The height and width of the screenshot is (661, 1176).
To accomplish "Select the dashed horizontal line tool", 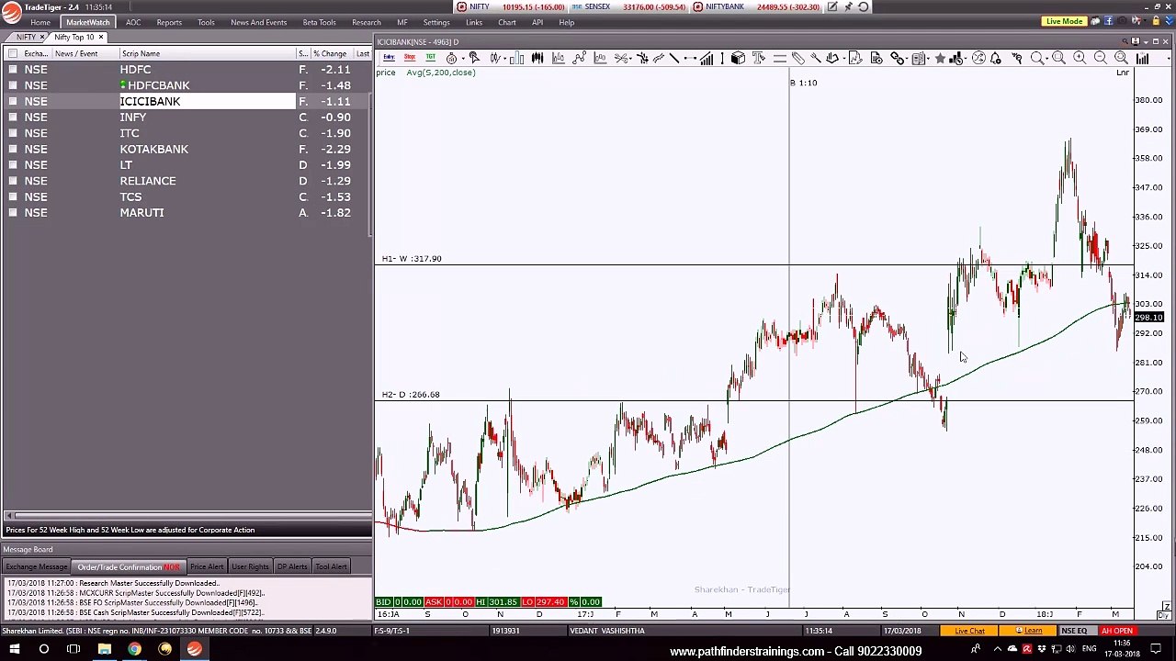I will pyautogui.click(x=690, y=59).
